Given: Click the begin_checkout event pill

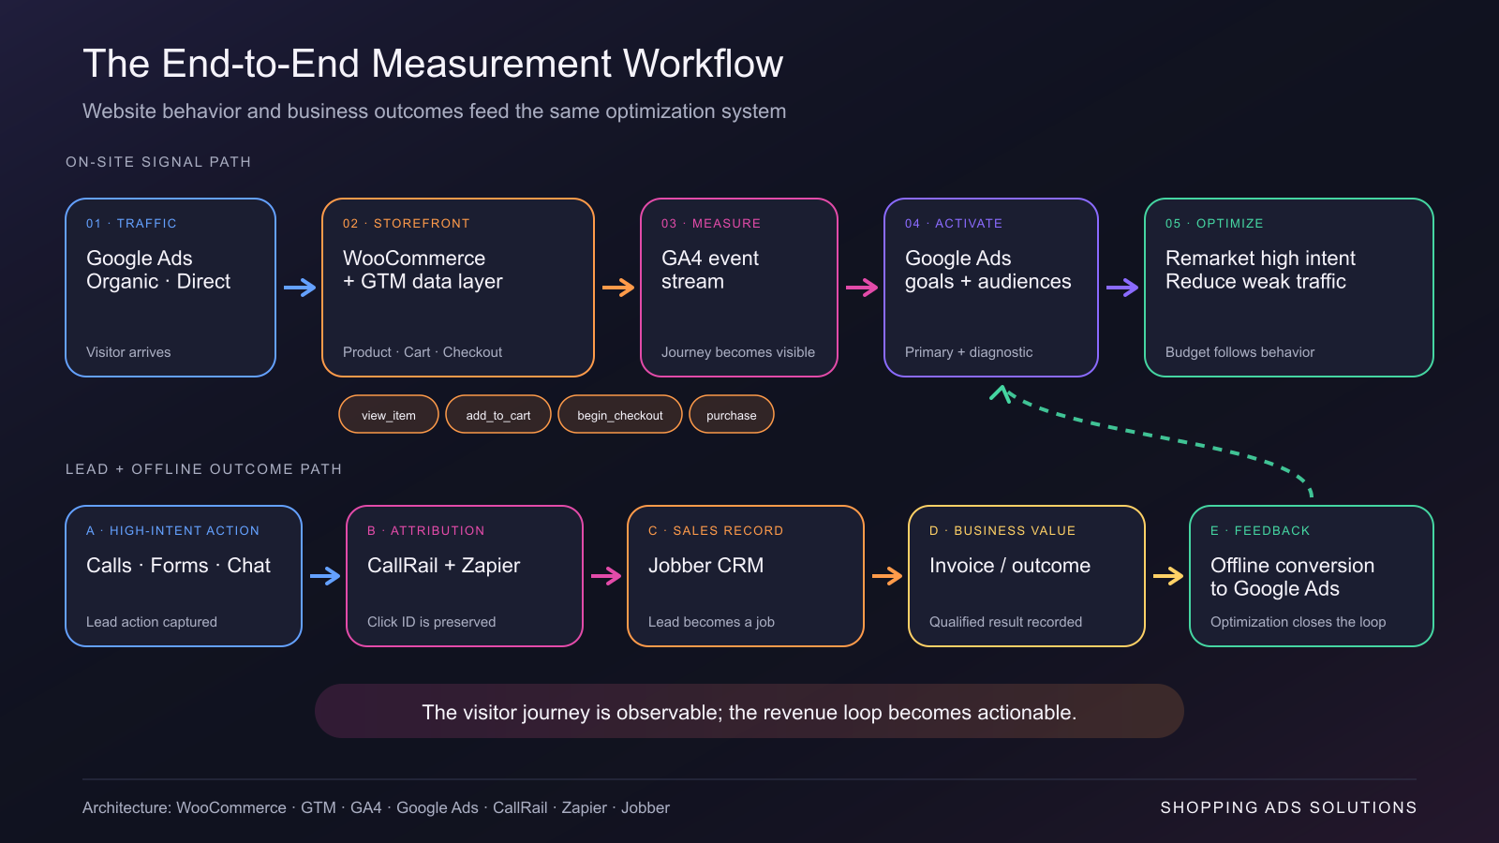Looking at the screenshot, I should (620, 415).
